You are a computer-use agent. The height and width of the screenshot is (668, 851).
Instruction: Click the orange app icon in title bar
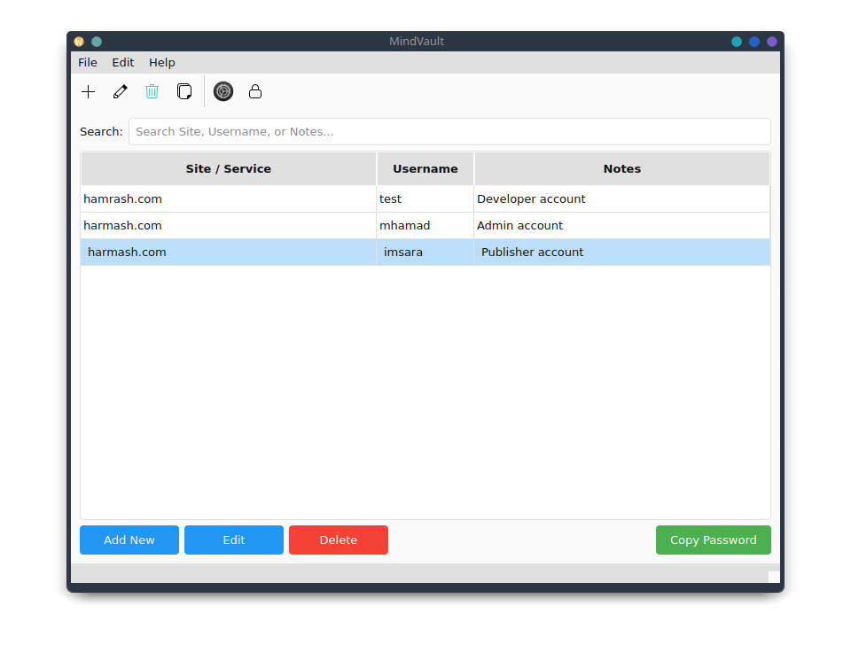(x=79, y=42)
